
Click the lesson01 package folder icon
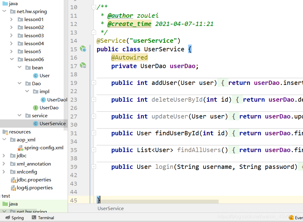(x=20, y=20)
